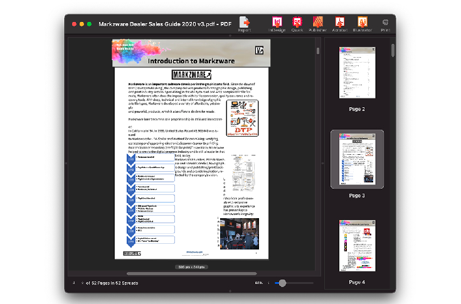
Task: Click the DTP illustration on the page
Action: click(242, 118)
